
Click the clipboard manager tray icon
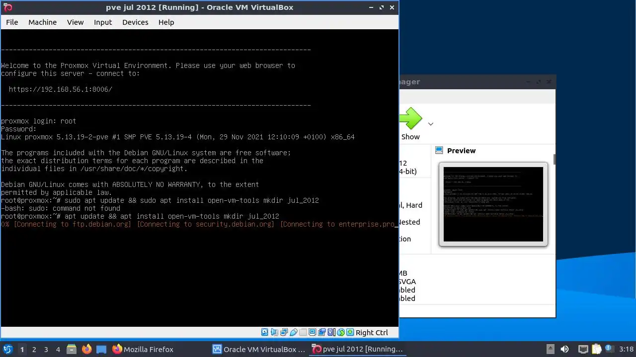(x=596, y=349)
